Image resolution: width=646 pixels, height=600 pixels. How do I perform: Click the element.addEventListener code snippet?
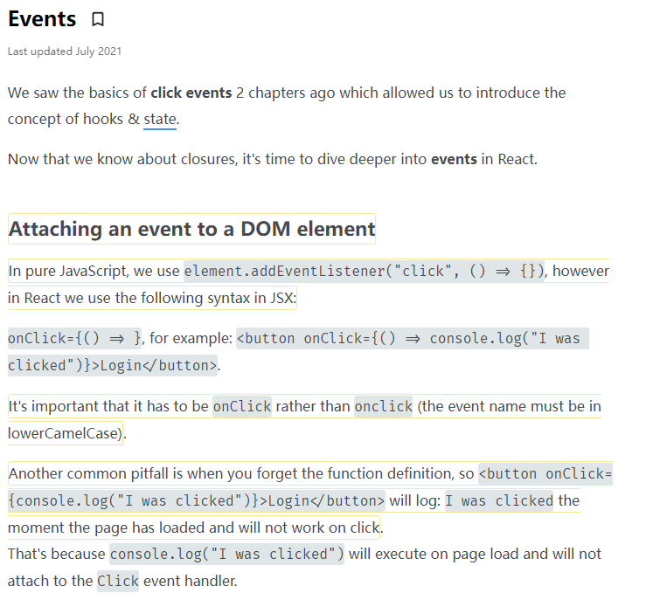click(364, 271)
